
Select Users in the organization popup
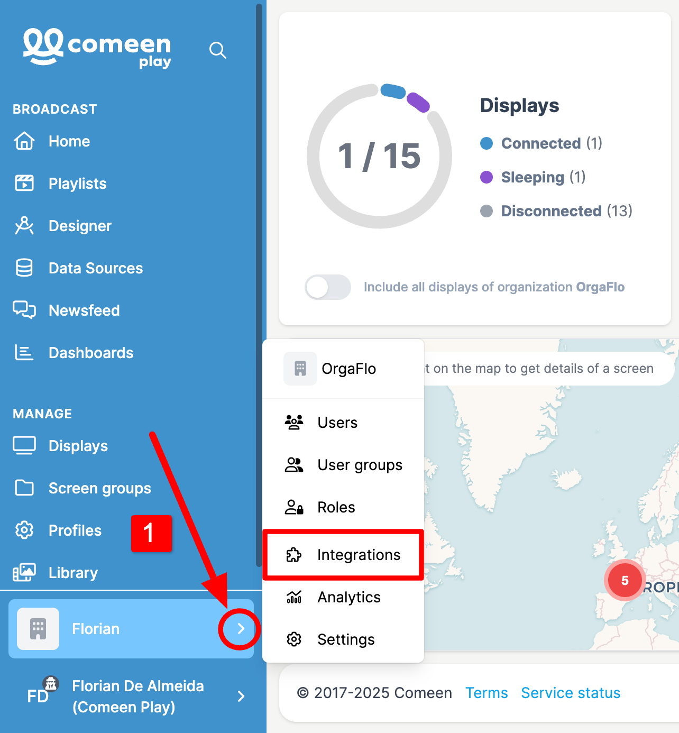point(343,423)
